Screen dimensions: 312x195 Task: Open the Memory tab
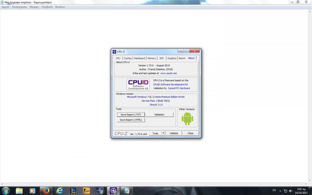(x=152, y=58)
